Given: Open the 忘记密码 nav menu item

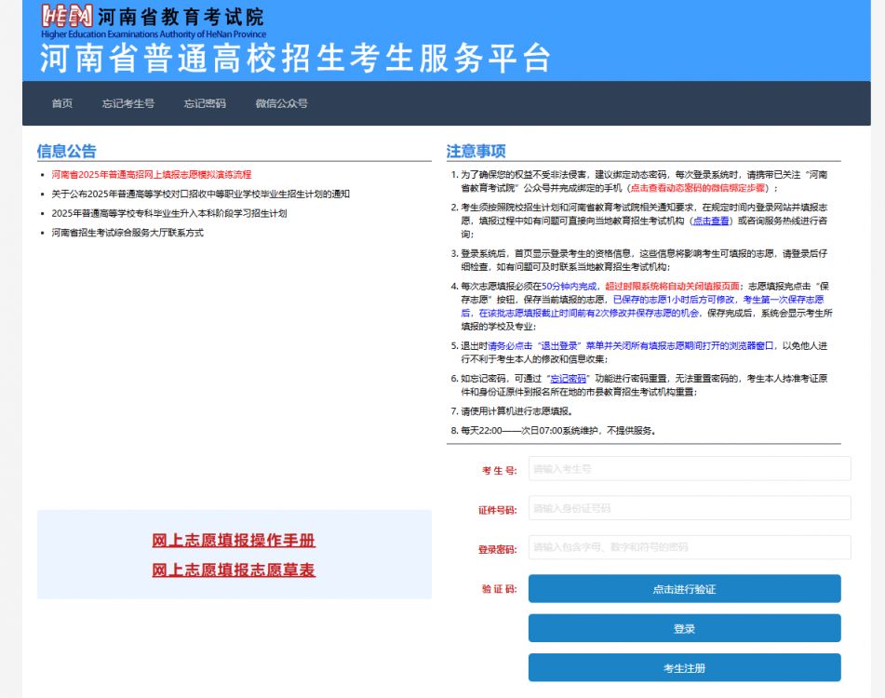Looking at the screenshot, I should [x=205, y=103].
